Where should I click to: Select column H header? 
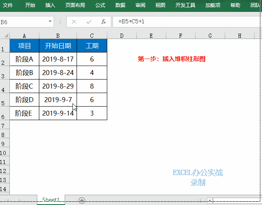coord(239,36)
